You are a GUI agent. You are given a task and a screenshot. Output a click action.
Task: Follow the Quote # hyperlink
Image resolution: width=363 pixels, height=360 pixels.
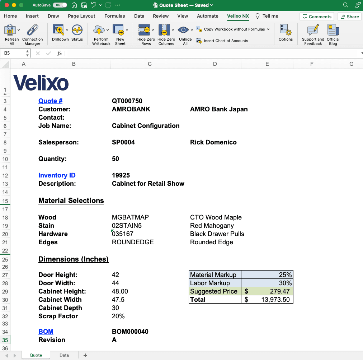coord(51,101)
